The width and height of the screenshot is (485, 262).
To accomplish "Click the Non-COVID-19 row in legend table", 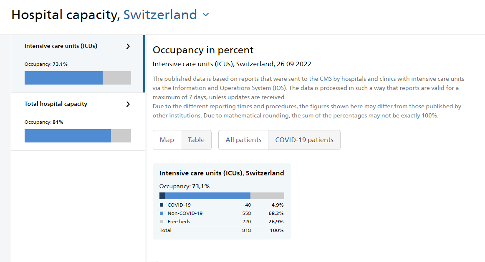I will (222, 213).
